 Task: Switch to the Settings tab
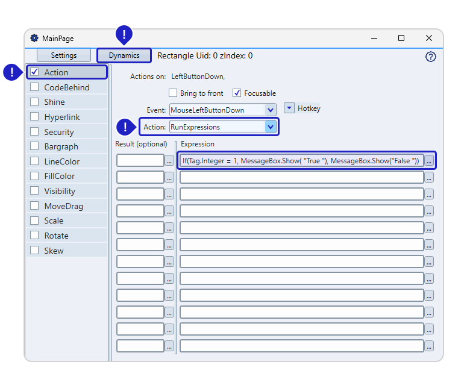64,55
